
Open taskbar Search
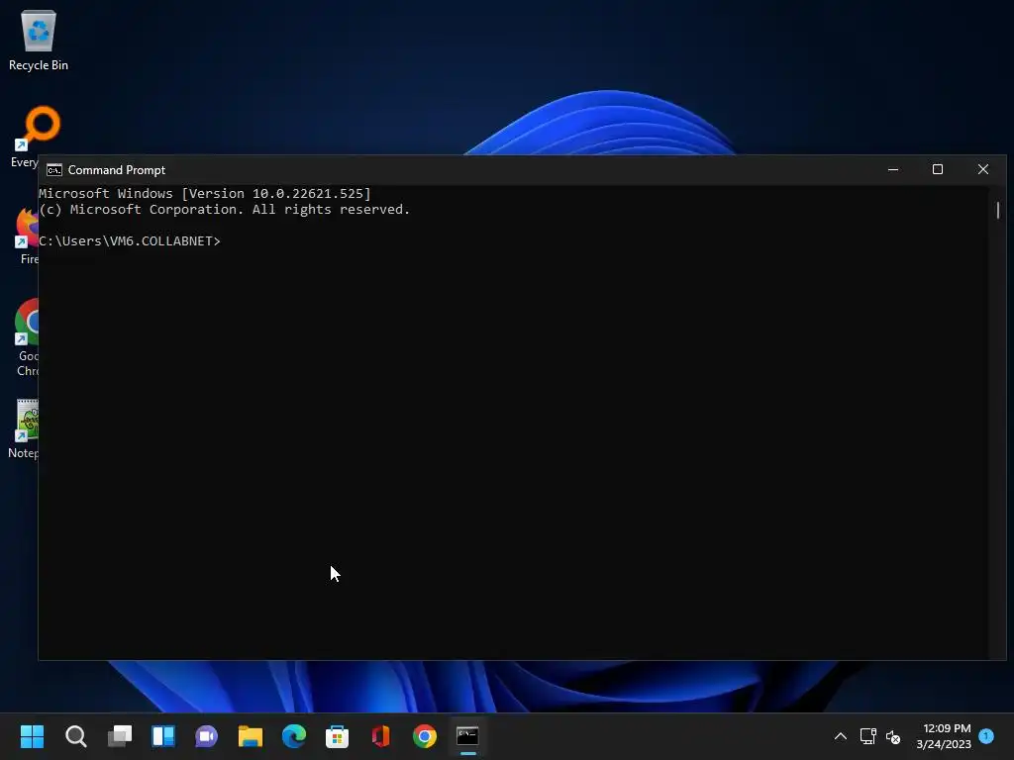[75, 736]
